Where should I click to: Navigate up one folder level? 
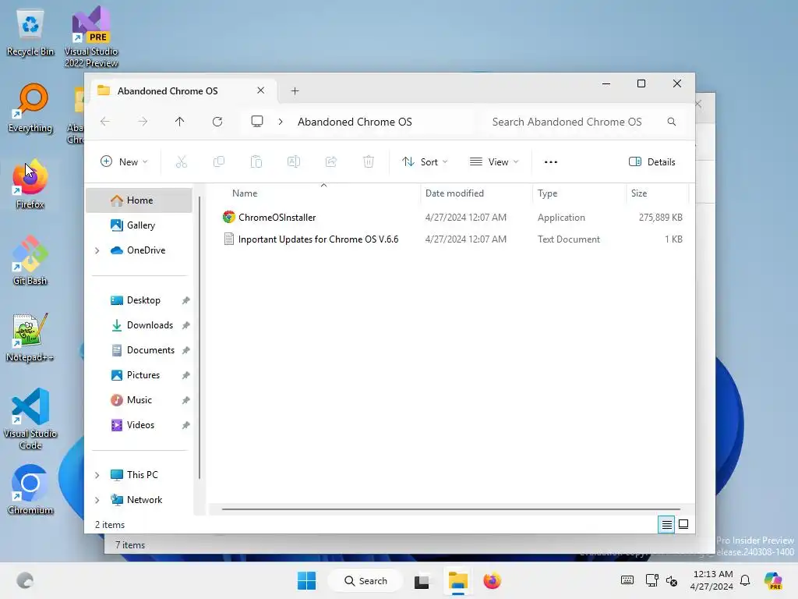coord(180,122)
